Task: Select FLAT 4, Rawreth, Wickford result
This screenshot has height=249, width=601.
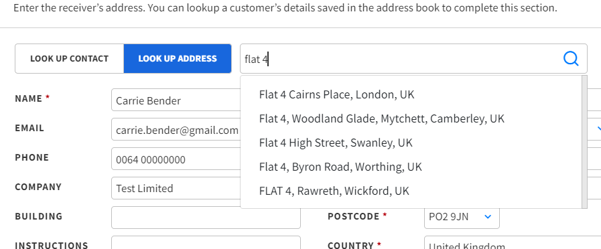Action: click(411, 191)
